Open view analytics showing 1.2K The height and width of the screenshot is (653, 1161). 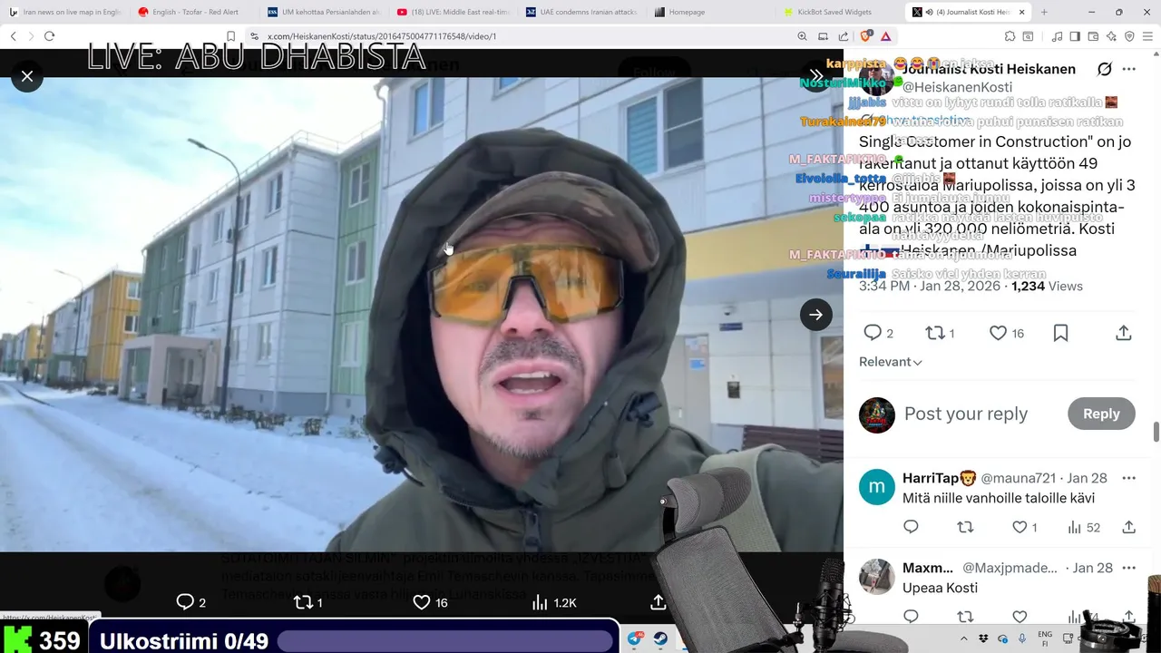(553, 602)
